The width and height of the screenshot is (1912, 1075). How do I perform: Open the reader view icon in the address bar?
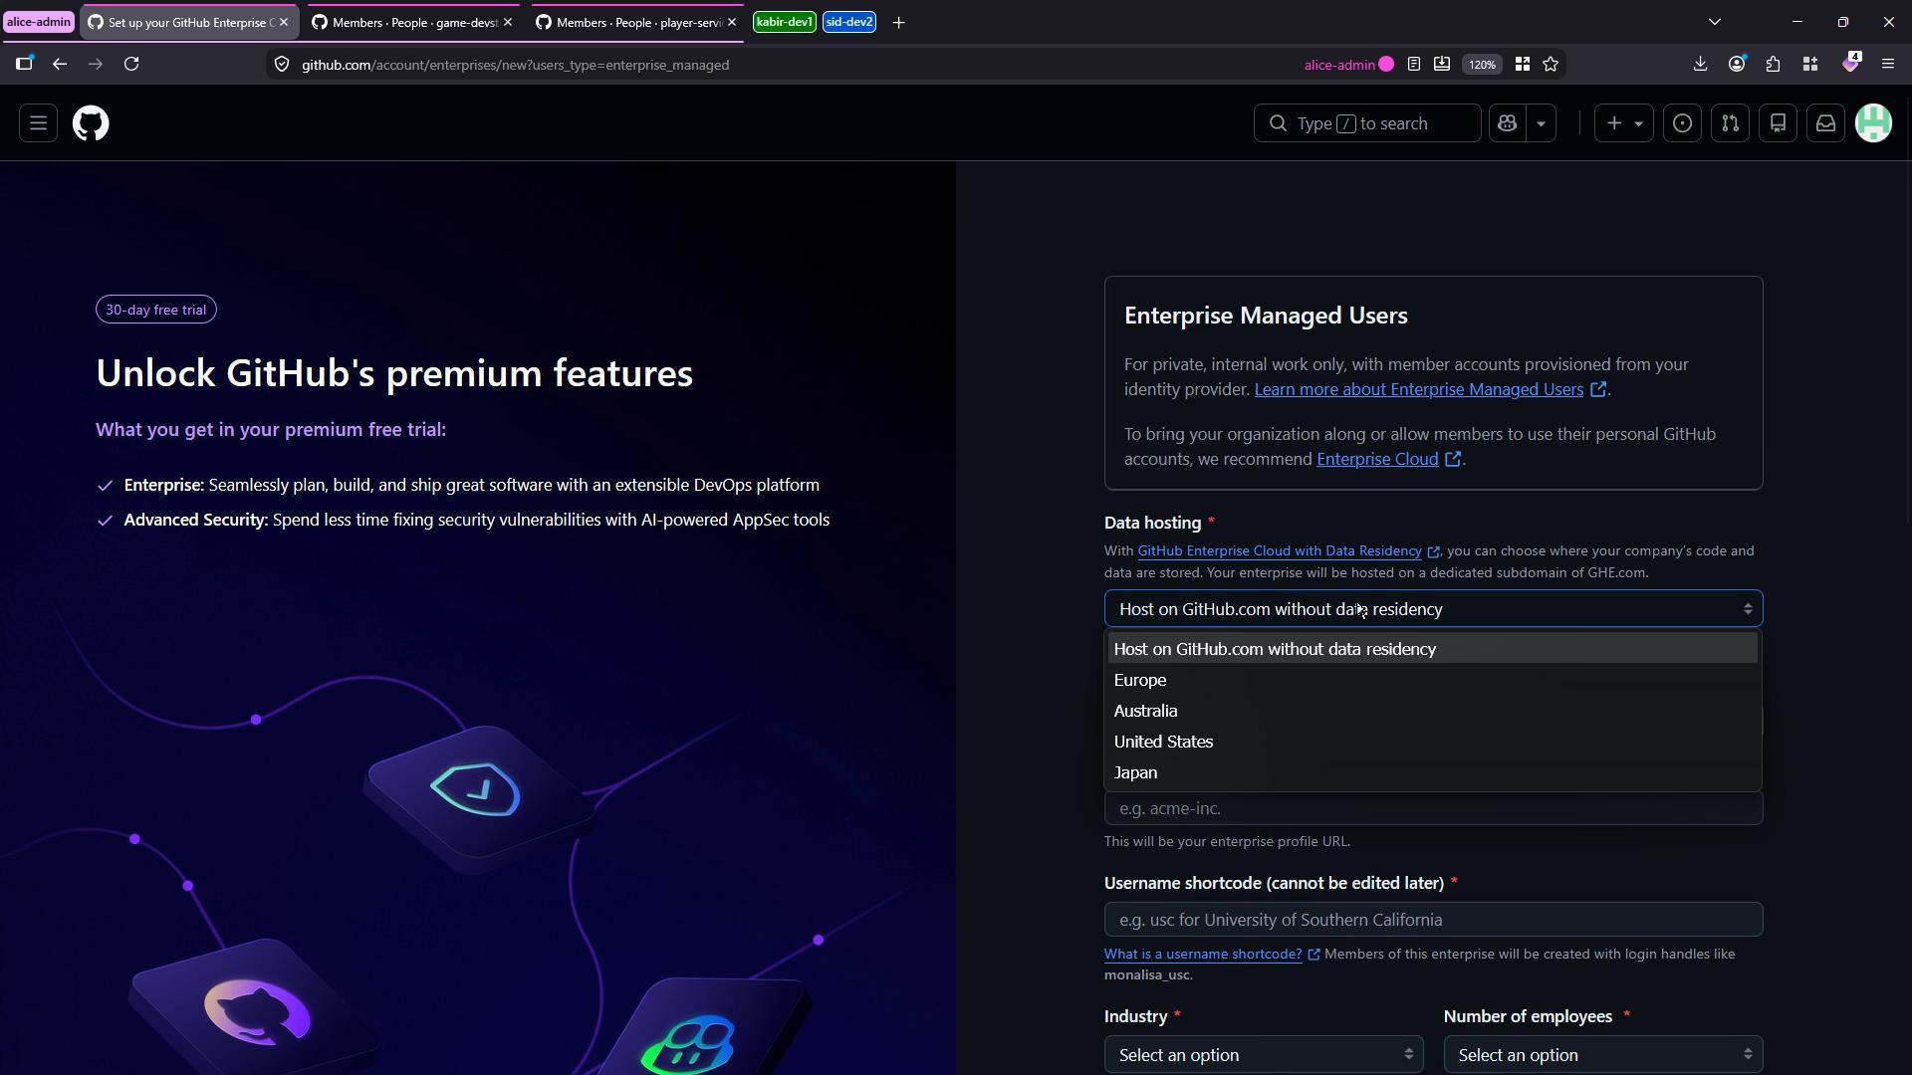pyautogui.click(x=1414, y=65)
